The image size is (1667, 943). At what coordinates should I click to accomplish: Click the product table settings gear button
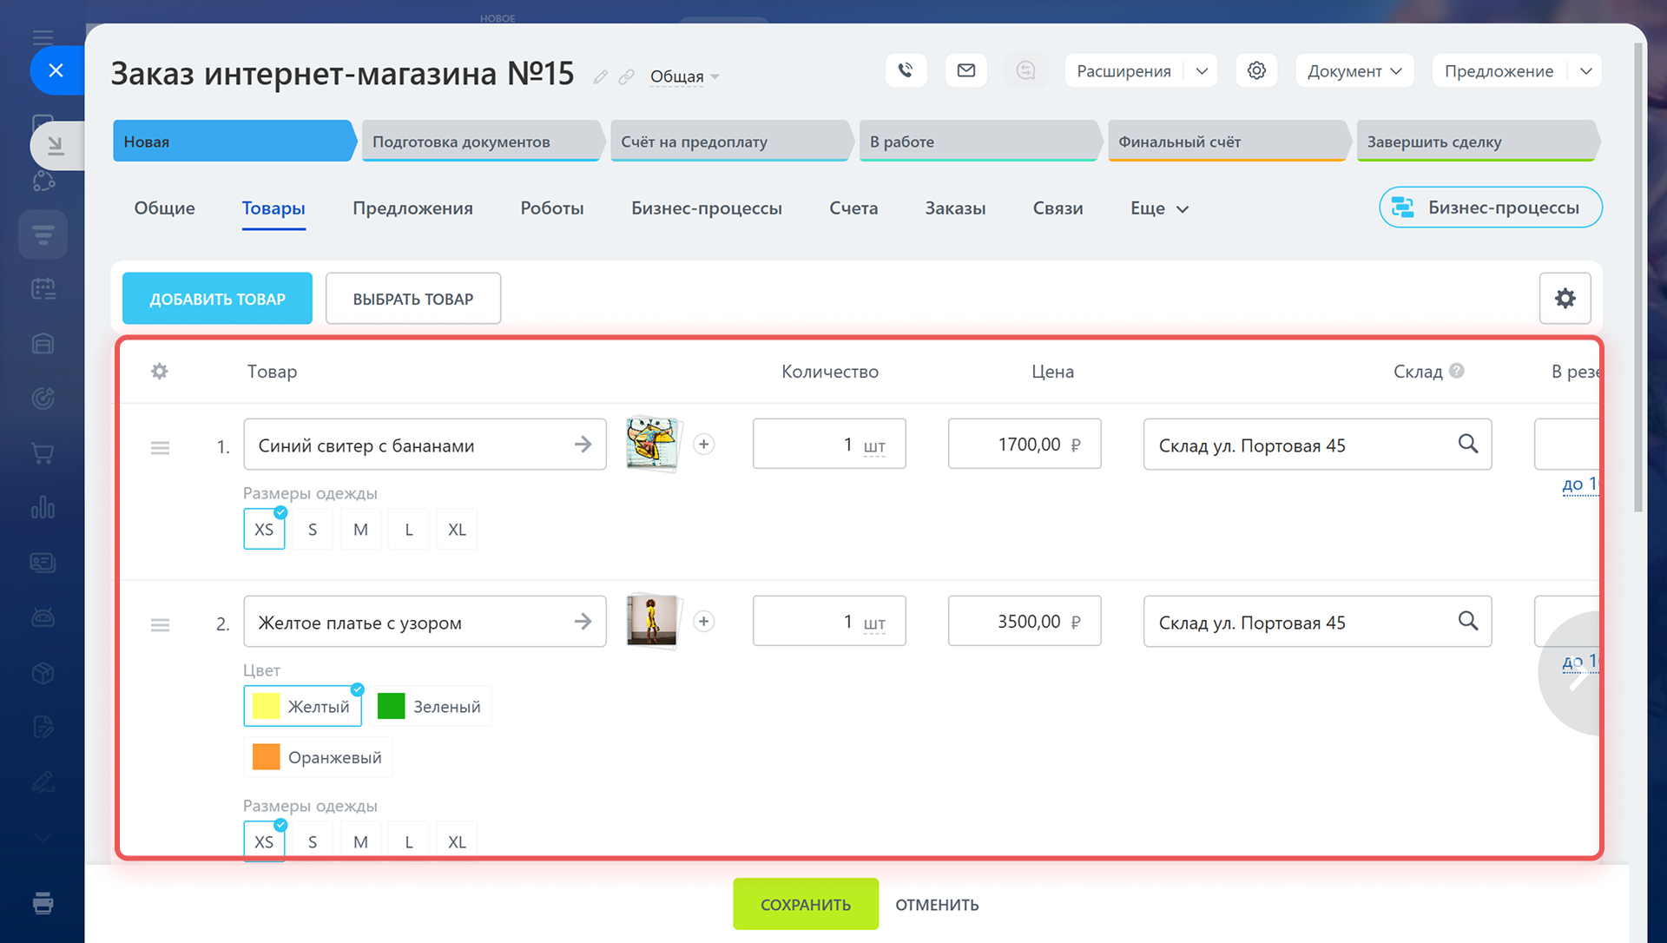pyautogui.click(x=1564, y=299)
